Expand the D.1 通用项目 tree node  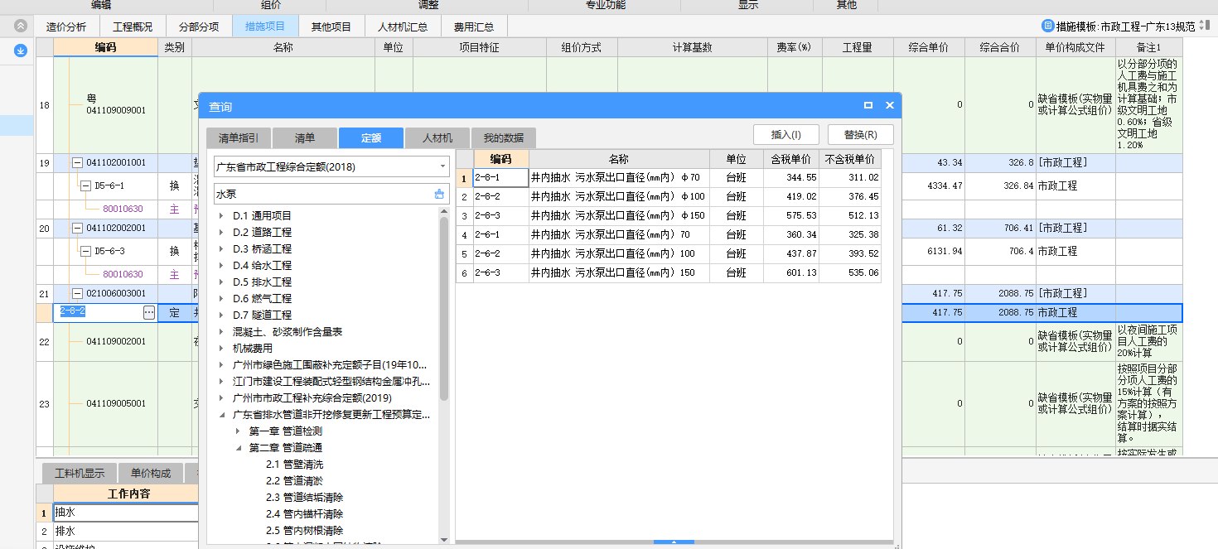[221, 215]
